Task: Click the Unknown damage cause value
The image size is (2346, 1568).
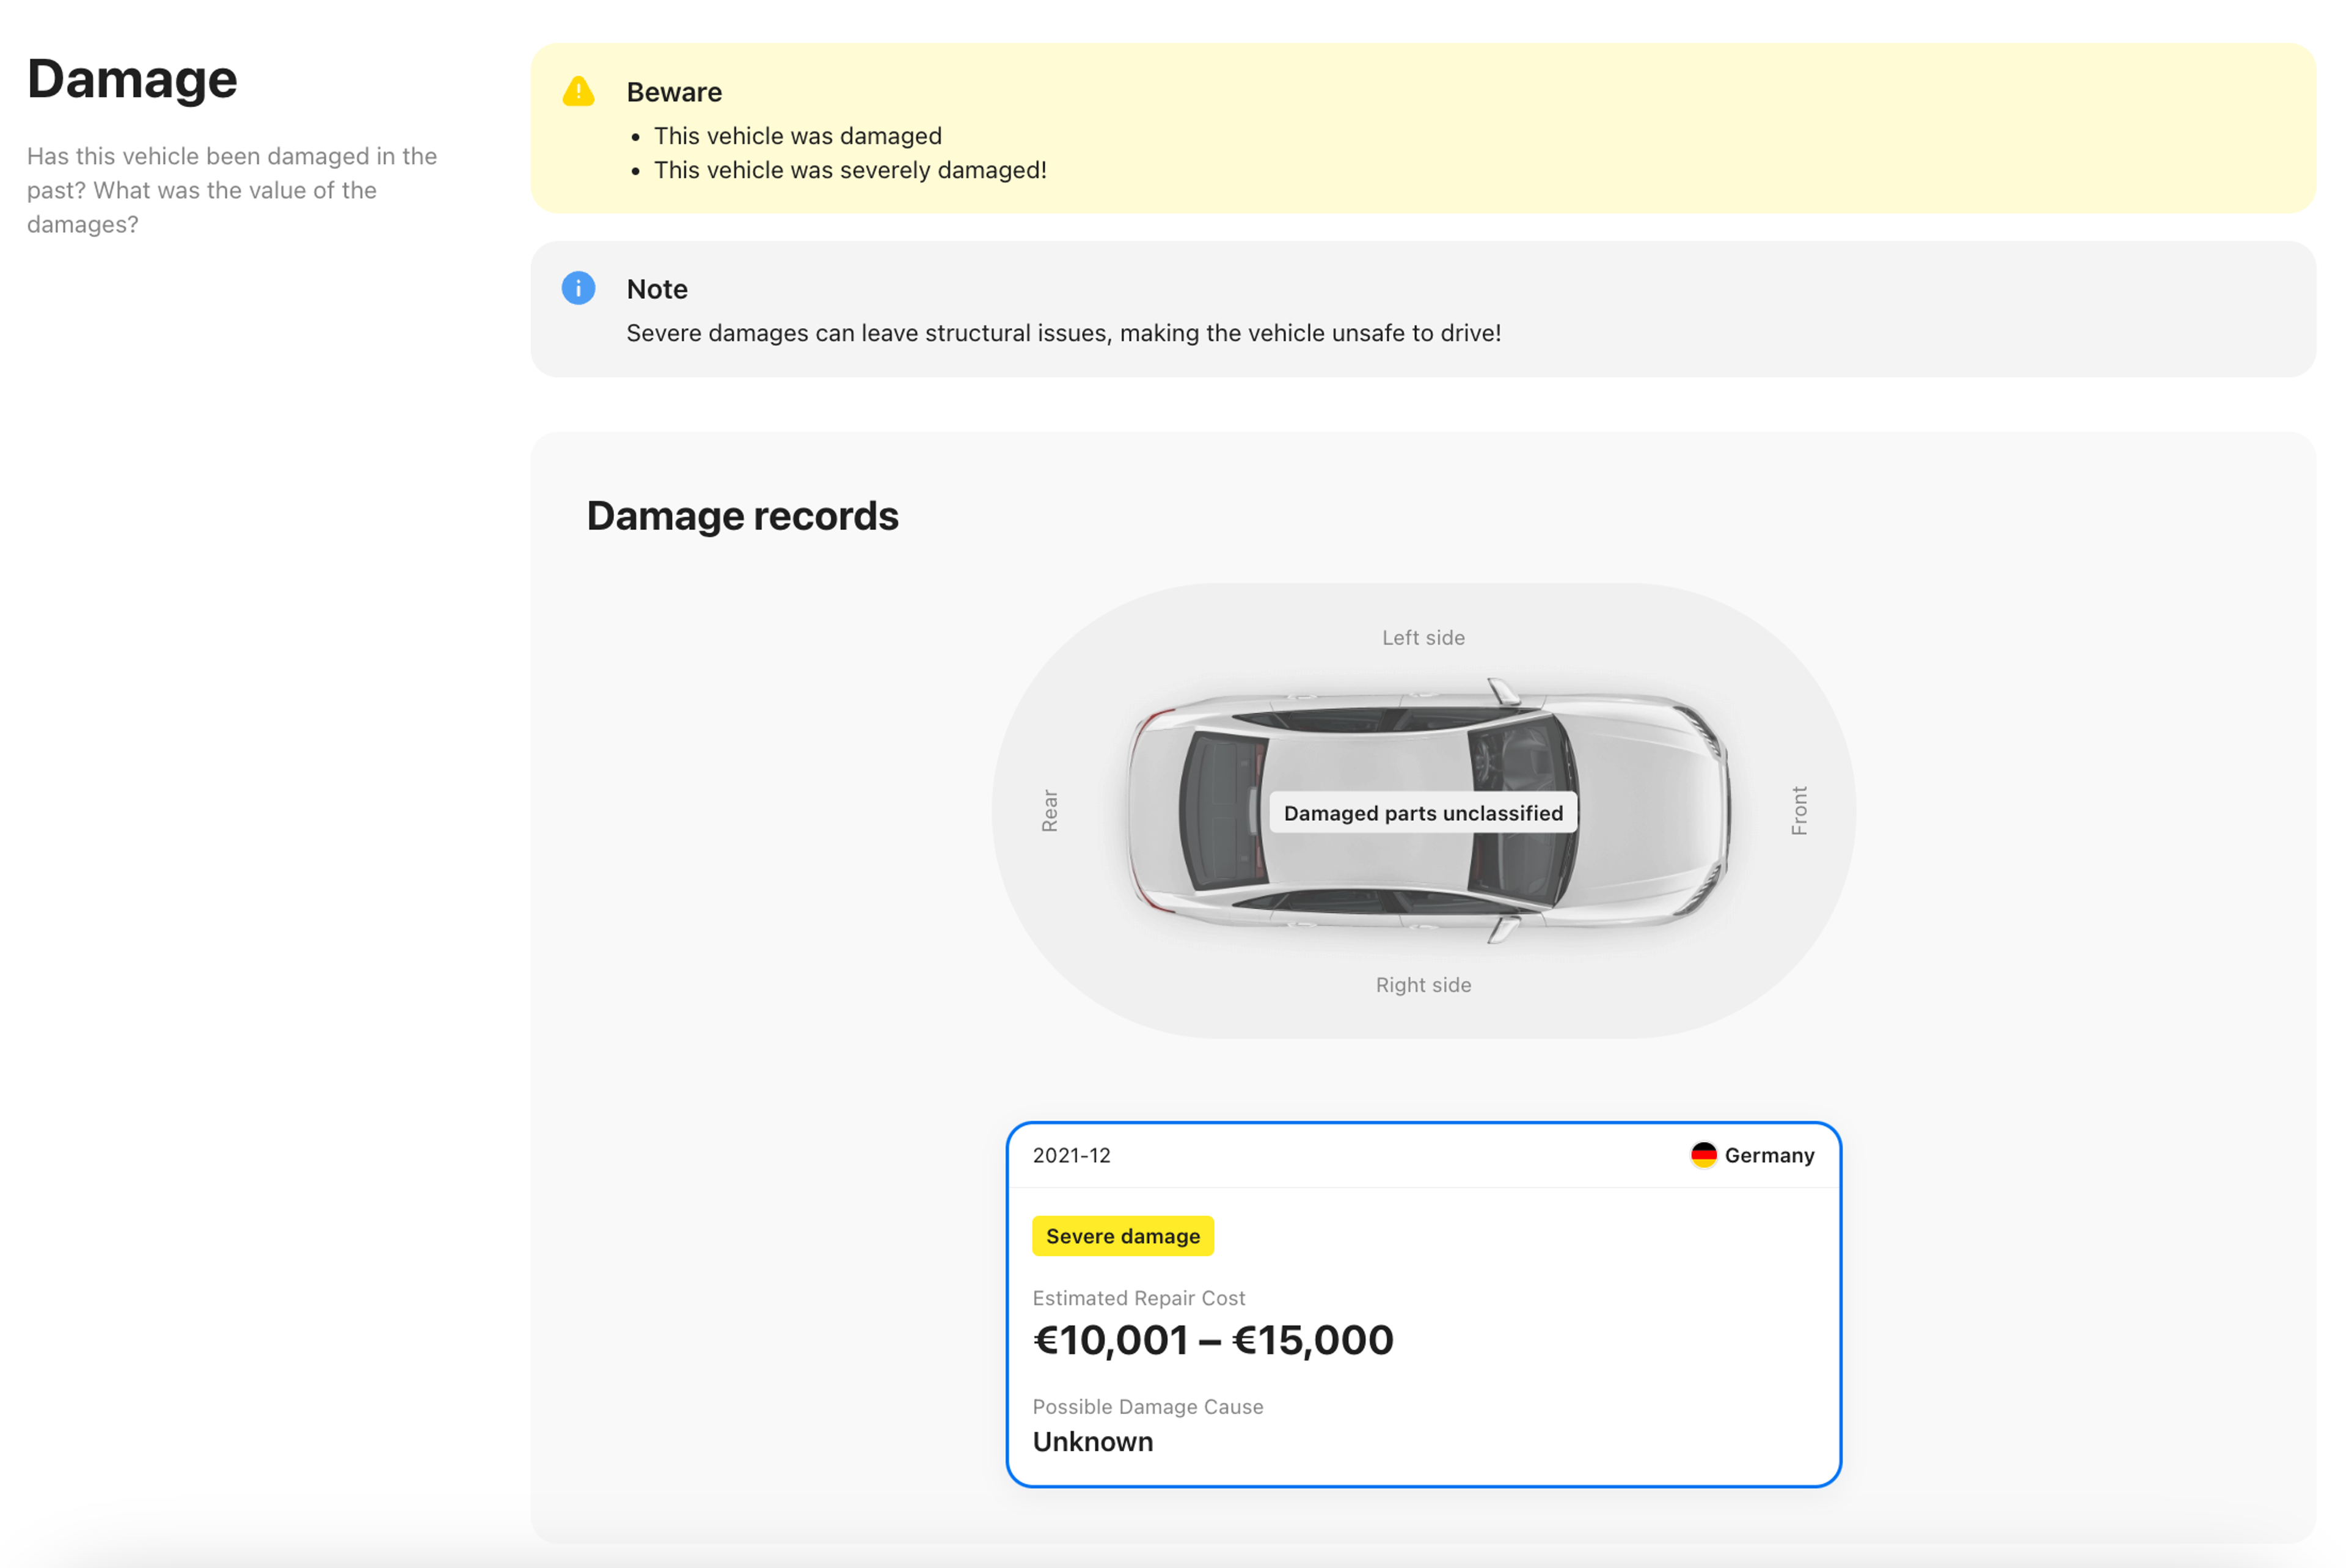Action: [1092, 1442]
